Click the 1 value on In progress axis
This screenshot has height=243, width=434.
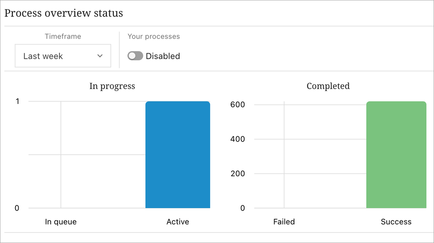[x=17, y=101]
